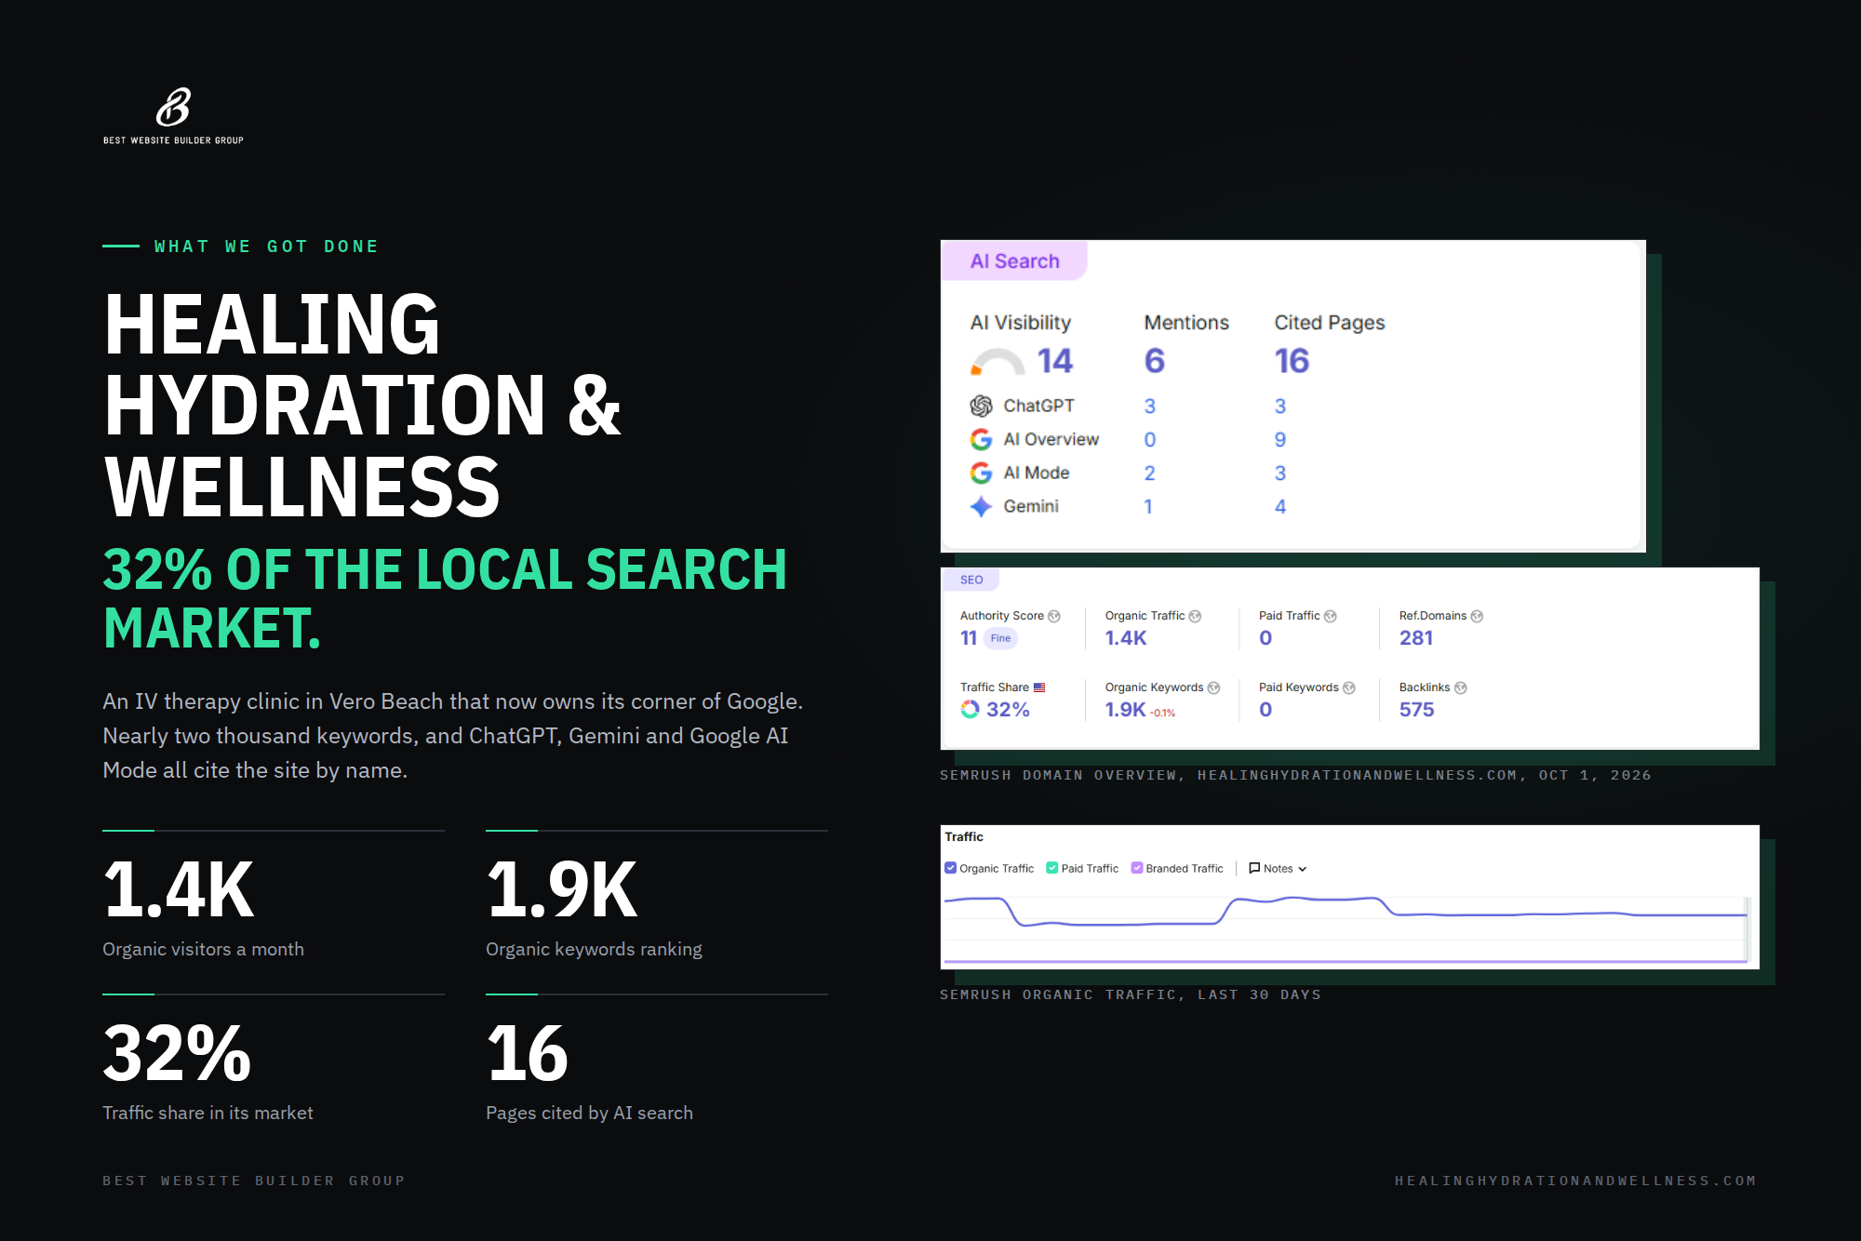Click the Cited Pages total 16

[x=1292, y=361]
